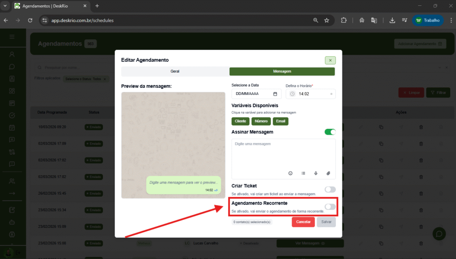Image resolution: width=456 pixels, height=259 pixels.
Task: Open the calendar icon in date field
Action: coord(275,94)
